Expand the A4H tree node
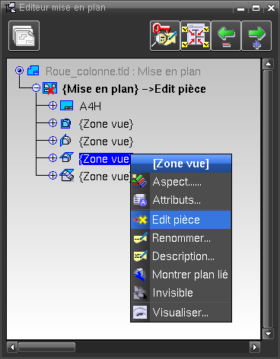Viewport: 280px width, 359px height. [x=52, y=106]
